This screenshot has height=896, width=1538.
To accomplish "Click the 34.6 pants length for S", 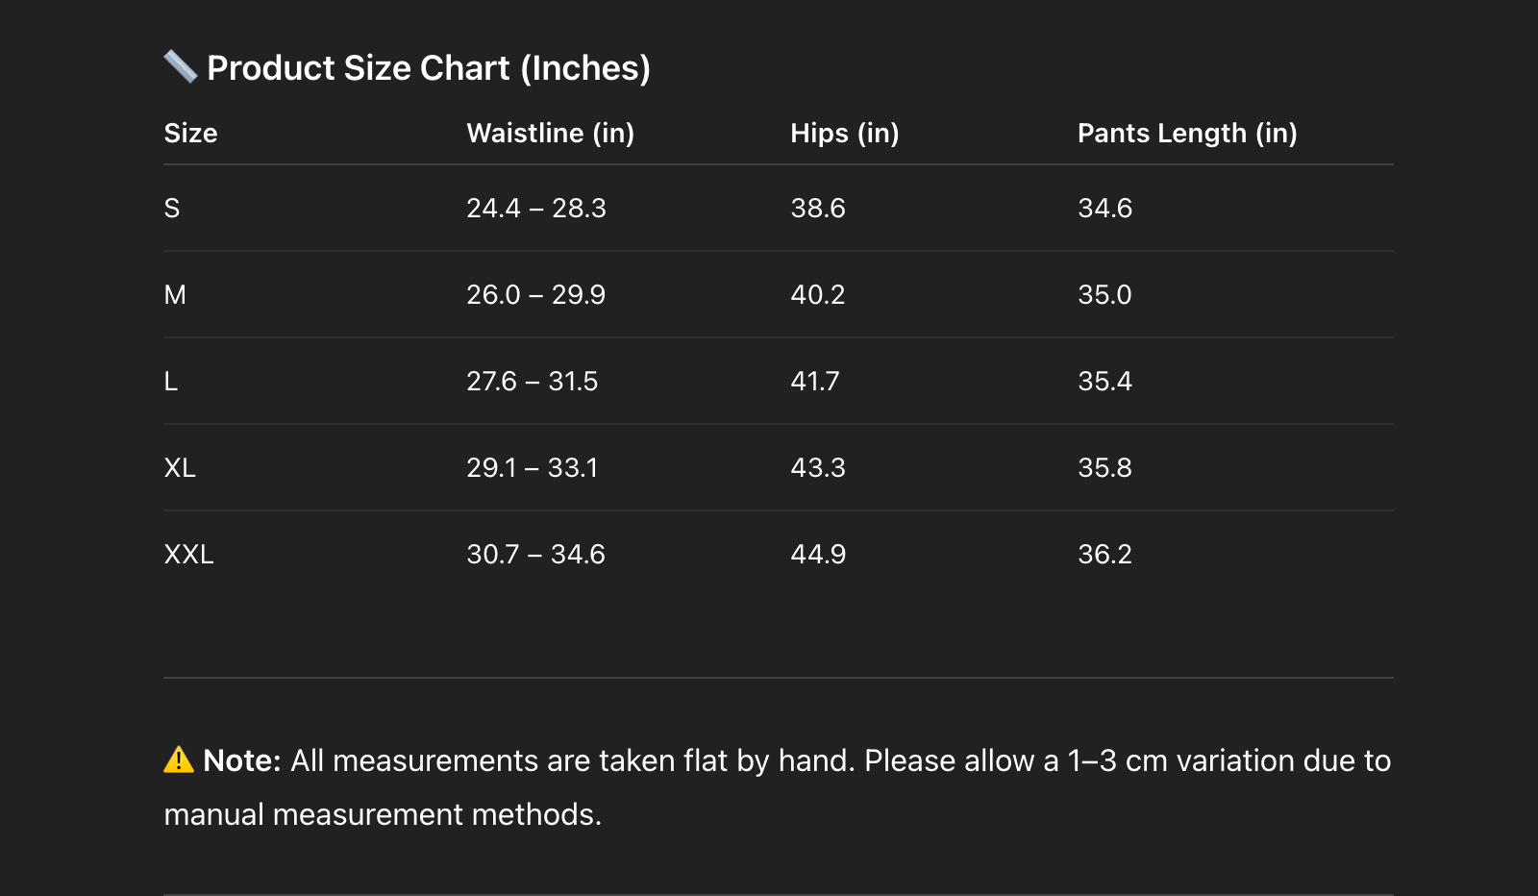I will coord(1104,209).
